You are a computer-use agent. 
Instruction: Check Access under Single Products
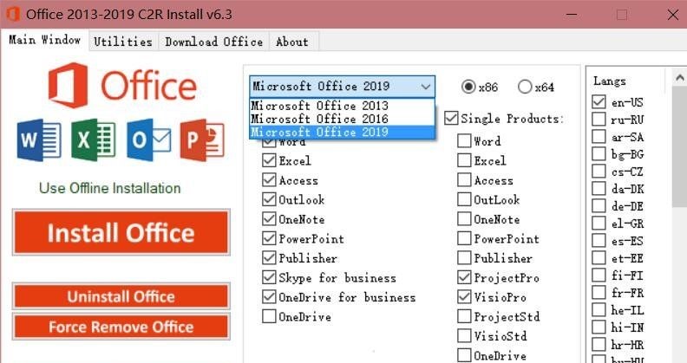pyautogui.click(x=464, y=179)
